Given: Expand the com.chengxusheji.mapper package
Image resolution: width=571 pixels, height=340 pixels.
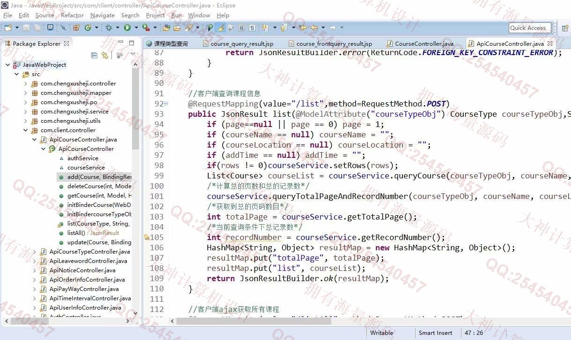Looking at the screenshot, I should pos(26,93).
